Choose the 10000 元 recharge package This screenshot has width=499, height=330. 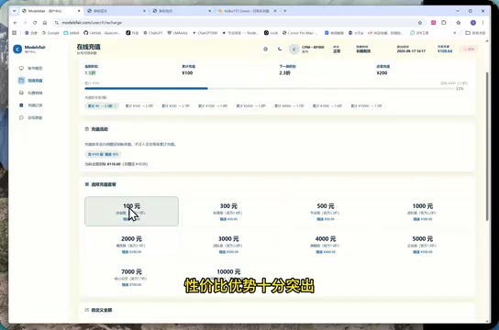click(x=228, y=277)
